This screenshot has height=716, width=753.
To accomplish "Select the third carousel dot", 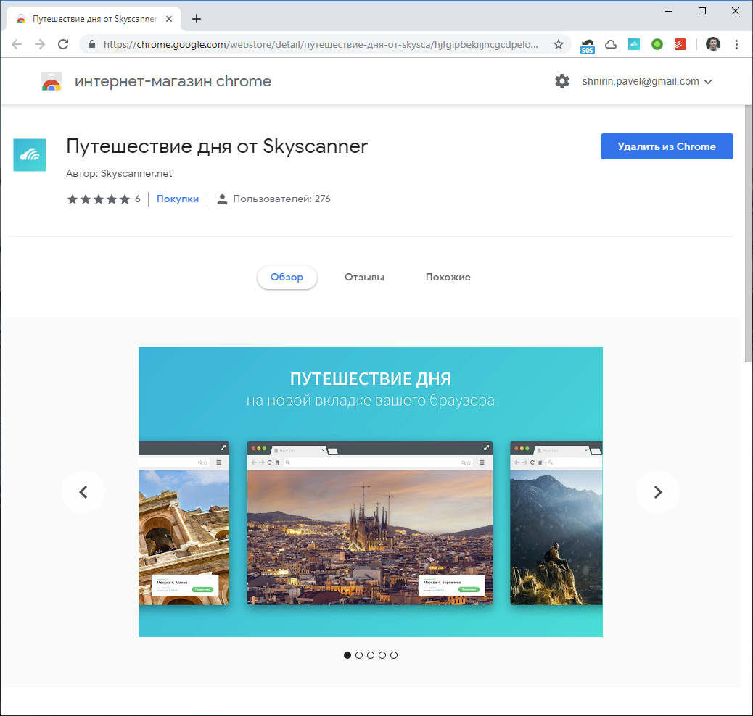I will pos(370,655).
